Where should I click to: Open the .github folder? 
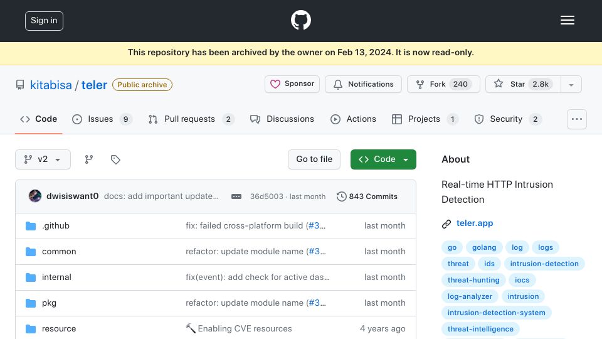tap(56, 225)
